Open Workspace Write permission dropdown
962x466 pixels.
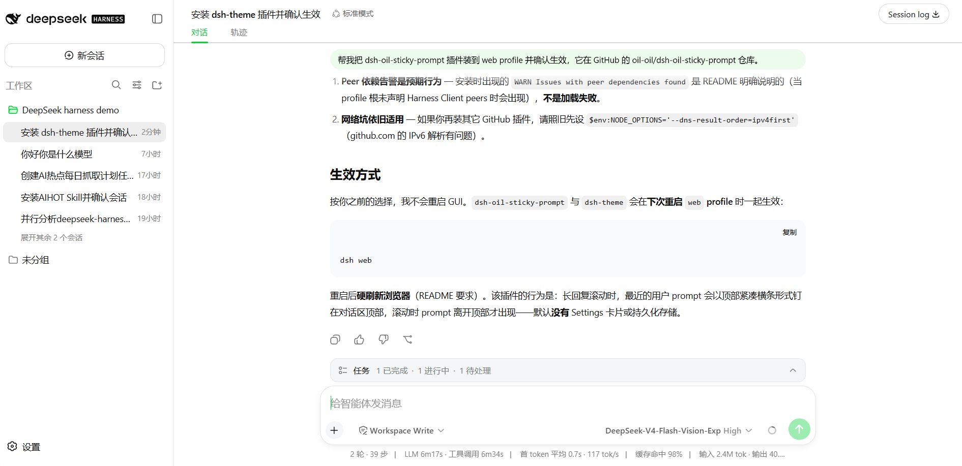pyautogui.click(x=402, y=430)
